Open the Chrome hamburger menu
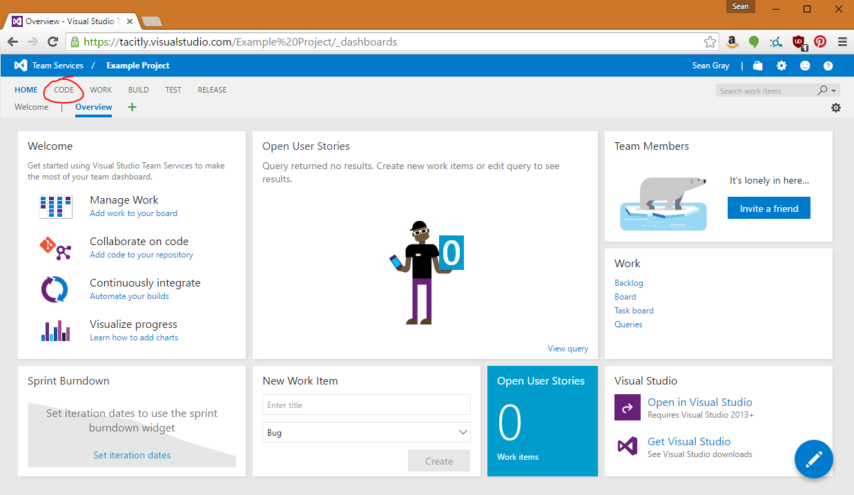854x495 pixels. click(x=842, y=41)
